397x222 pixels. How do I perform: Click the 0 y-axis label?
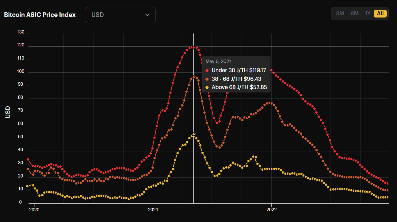[21, 202]
